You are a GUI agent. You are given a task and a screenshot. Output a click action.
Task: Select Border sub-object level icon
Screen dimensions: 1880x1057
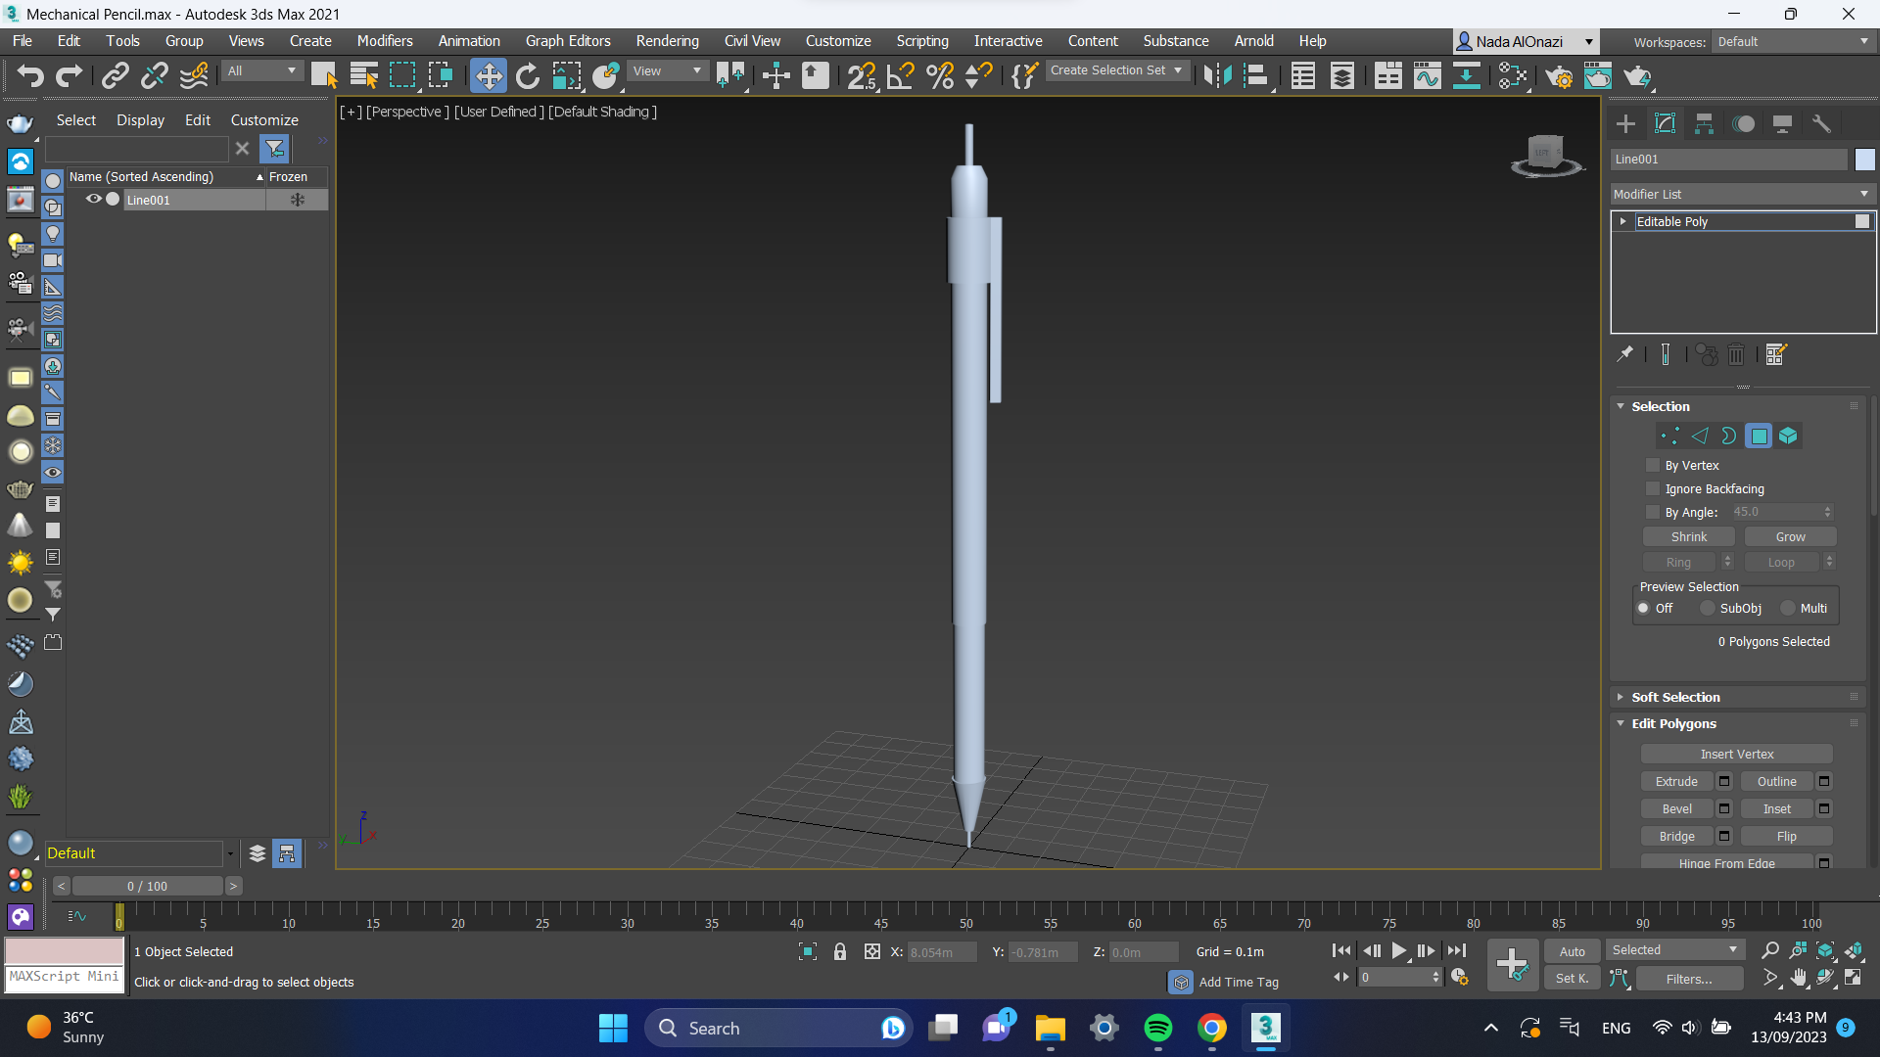click(x=1729, y=436)
